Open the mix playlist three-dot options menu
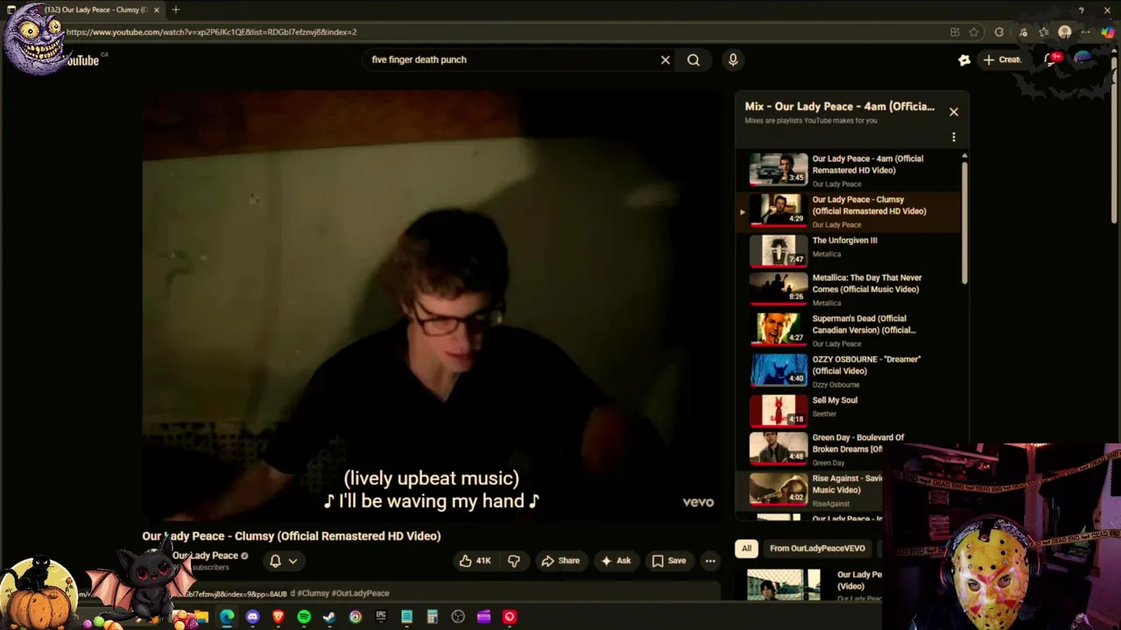 pos(954,137)
